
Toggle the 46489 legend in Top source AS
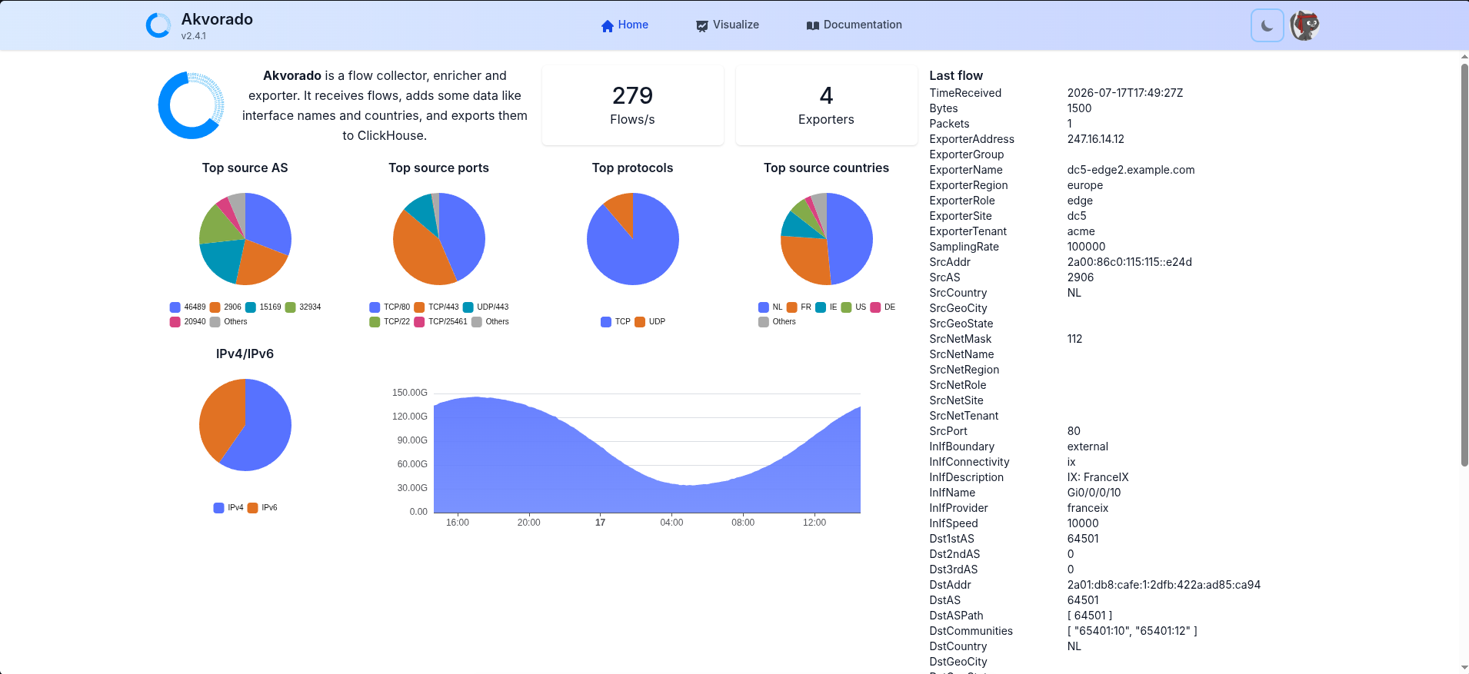(188, 307)
